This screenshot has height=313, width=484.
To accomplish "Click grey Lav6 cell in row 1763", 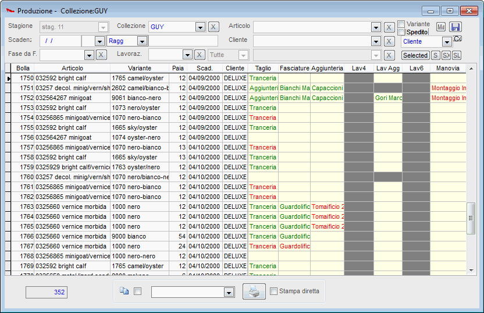I will click(x=416, y=207).
